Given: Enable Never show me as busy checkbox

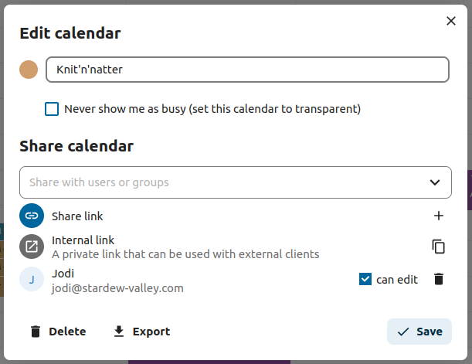Looking at the screenshot, I should [52, 109].
